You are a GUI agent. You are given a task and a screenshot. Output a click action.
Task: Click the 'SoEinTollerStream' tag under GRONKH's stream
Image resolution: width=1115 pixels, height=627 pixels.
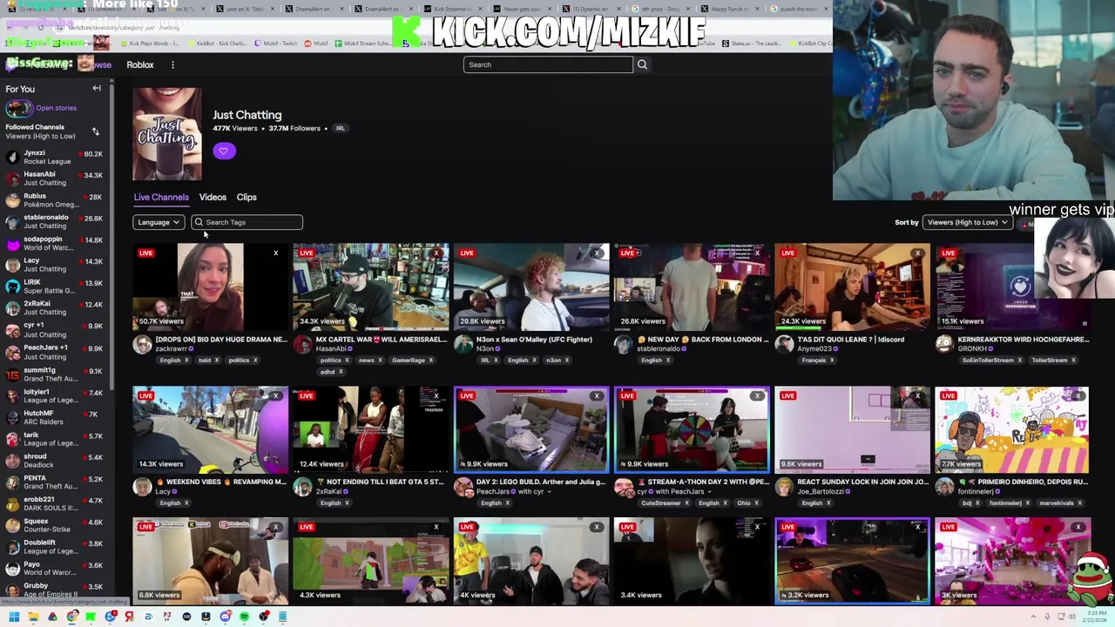(991, 361)
